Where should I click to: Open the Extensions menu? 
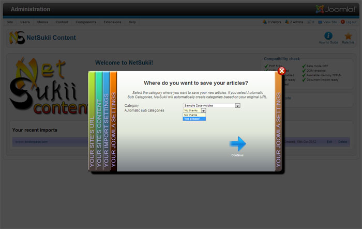pyautogui.click(x=112, y=22)
